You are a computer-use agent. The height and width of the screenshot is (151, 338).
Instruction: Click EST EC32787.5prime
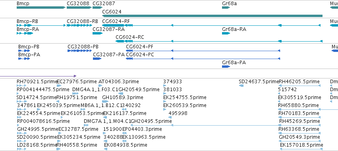tap(78, 129)
